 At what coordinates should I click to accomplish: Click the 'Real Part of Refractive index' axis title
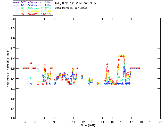pyautogui.click(x=8, y=68)
